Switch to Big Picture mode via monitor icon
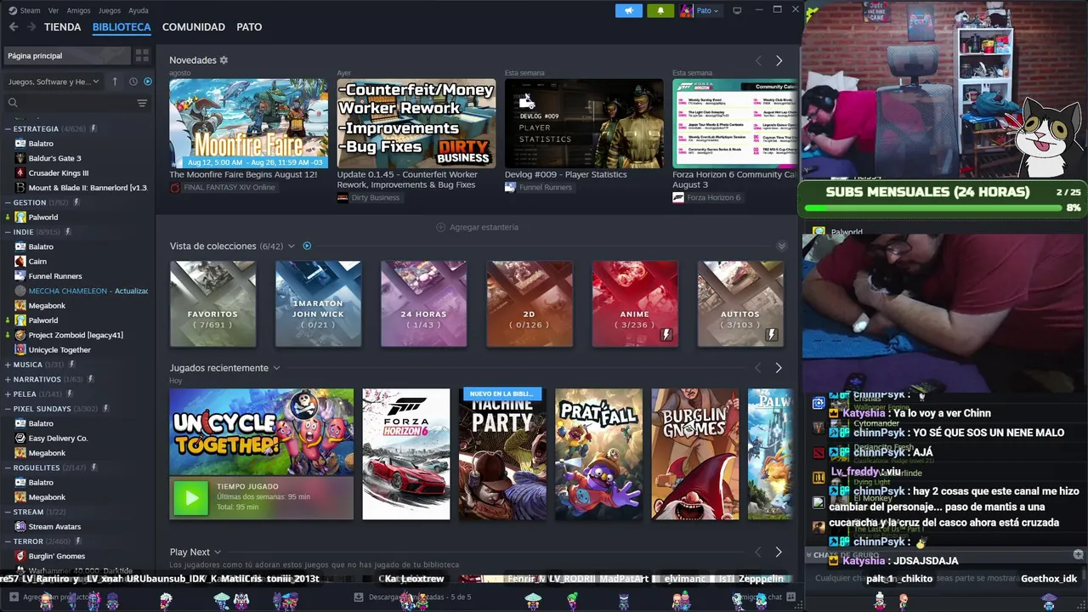 coord(737,10)
